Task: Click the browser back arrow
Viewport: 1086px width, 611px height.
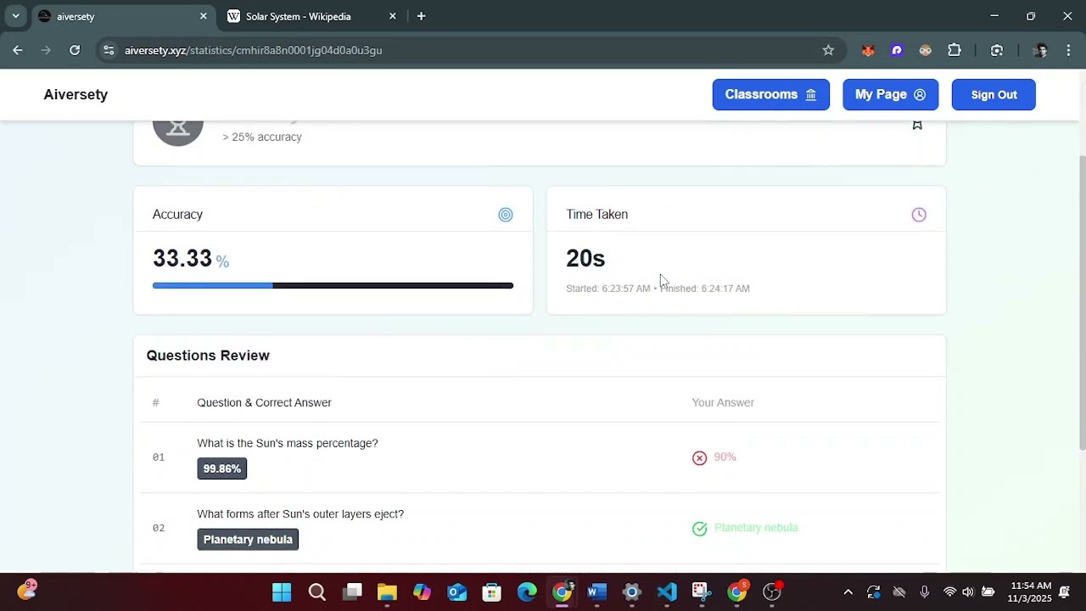Action: [18, 50]
